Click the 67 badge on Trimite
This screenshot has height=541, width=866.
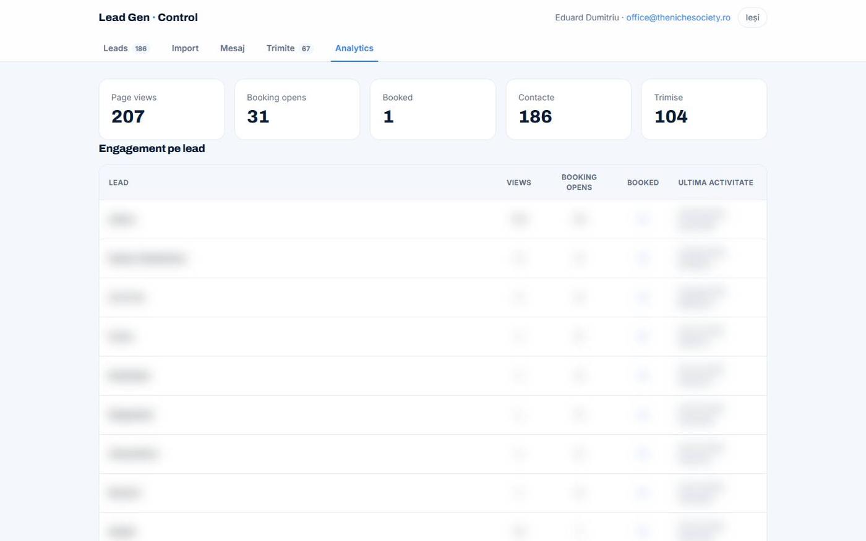pos(306,49)
